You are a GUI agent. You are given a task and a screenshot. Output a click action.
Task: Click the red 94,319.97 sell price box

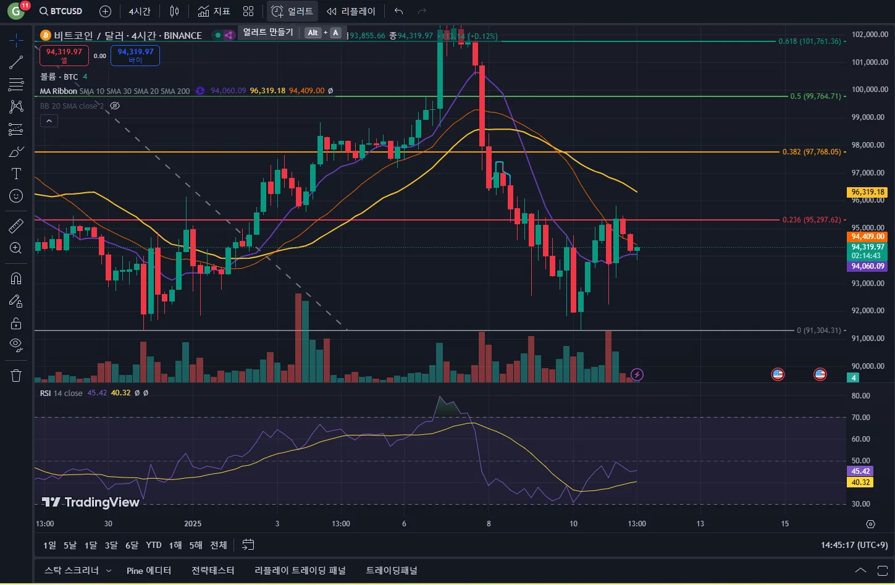[64, 55]
